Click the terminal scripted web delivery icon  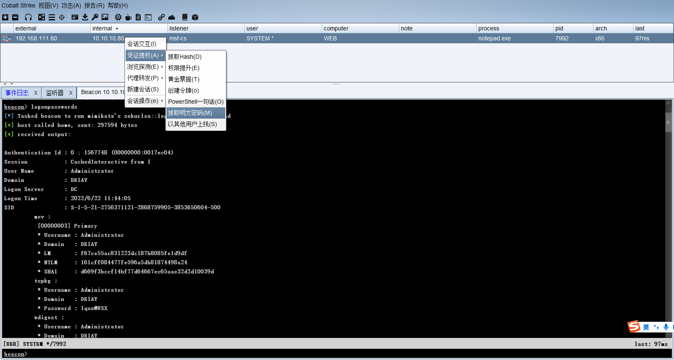[148, 17]
